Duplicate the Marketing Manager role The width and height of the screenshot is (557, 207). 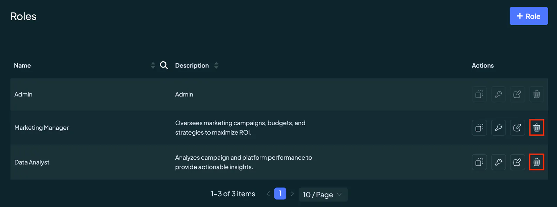pyautogui.click(x=479, y=128)
